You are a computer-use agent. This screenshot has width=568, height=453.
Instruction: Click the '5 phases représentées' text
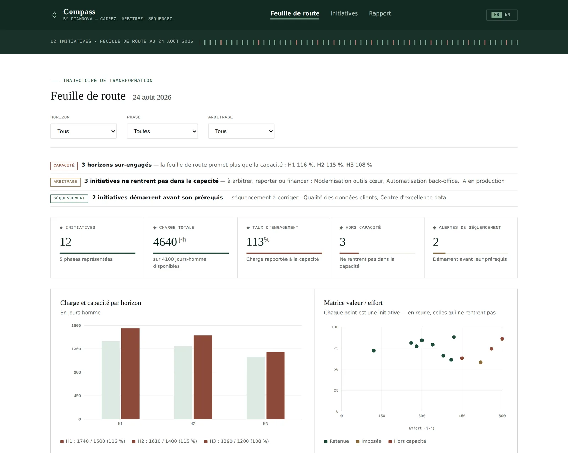[x=86, y=259]
